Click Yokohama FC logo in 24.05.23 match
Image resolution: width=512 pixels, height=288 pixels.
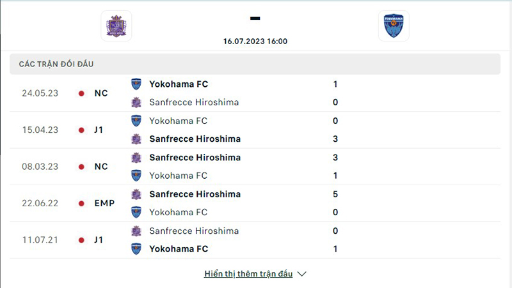(136, 84)
